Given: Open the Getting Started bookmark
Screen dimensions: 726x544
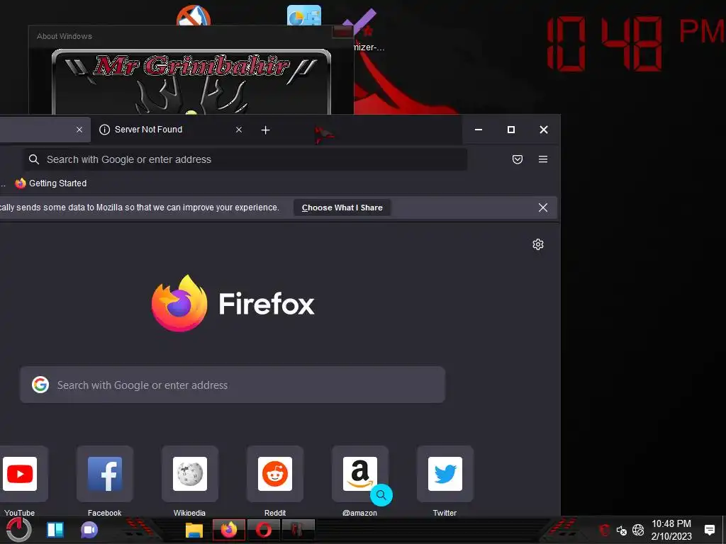Looking at the screenshot, I should click(x=51, y=183).
